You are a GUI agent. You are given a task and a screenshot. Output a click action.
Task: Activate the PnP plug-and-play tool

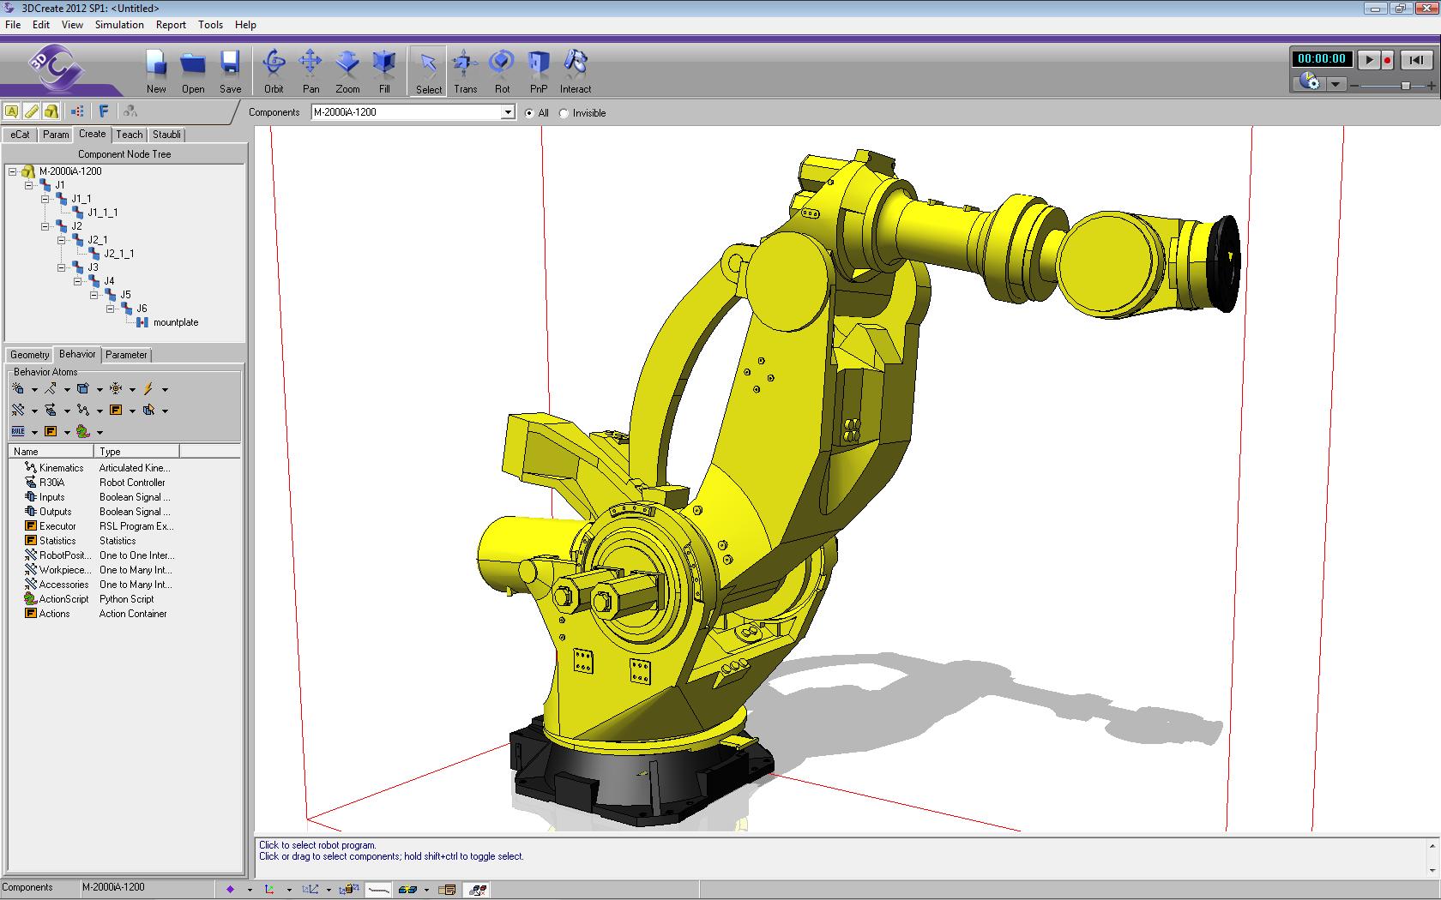pyautogui.click(x=538, y=70)
